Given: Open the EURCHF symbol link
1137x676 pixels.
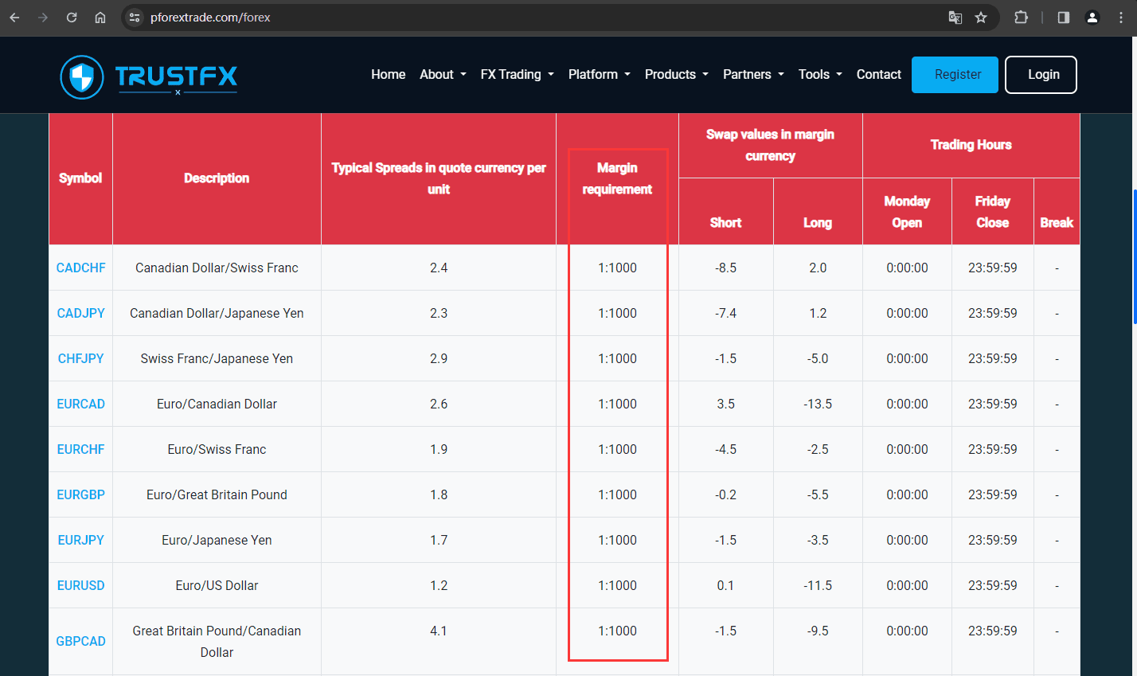Looking at the screenshot, I should pos(80,449).
